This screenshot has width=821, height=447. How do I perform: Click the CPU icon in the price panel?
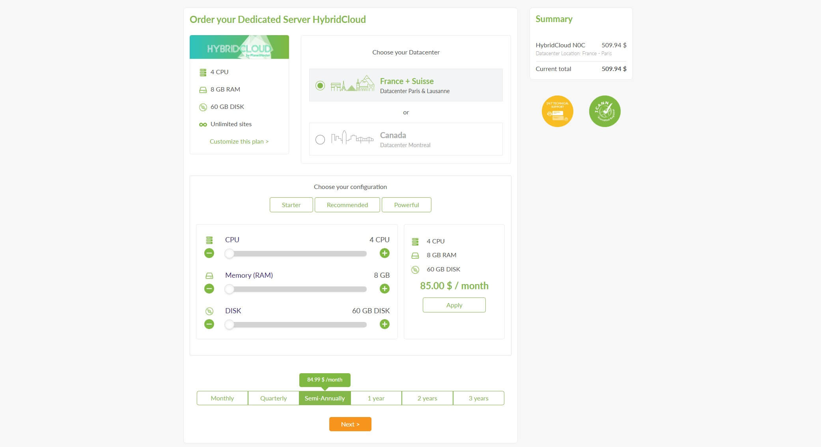[x=415, y=241]
